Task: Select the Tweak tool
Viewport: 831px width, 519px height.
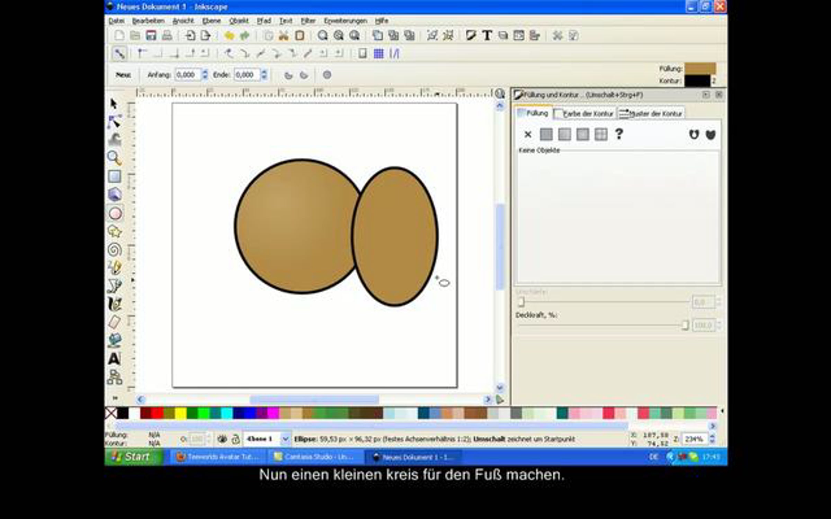Action: point(115,140)
